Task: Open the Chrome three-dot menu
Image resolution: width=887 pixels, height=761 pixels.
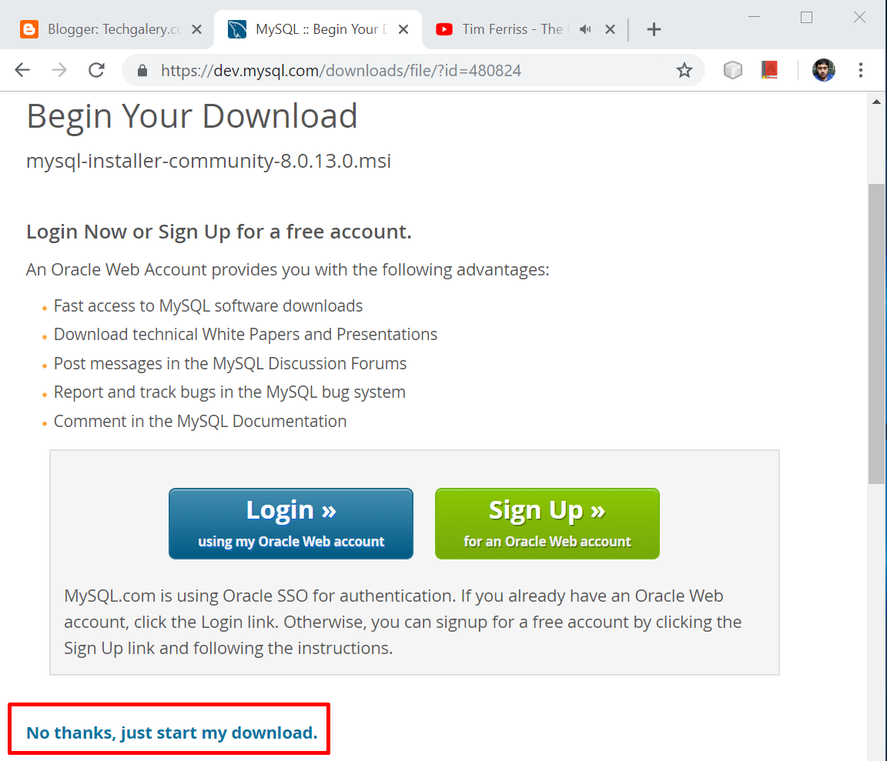Action: pos(860,70)
